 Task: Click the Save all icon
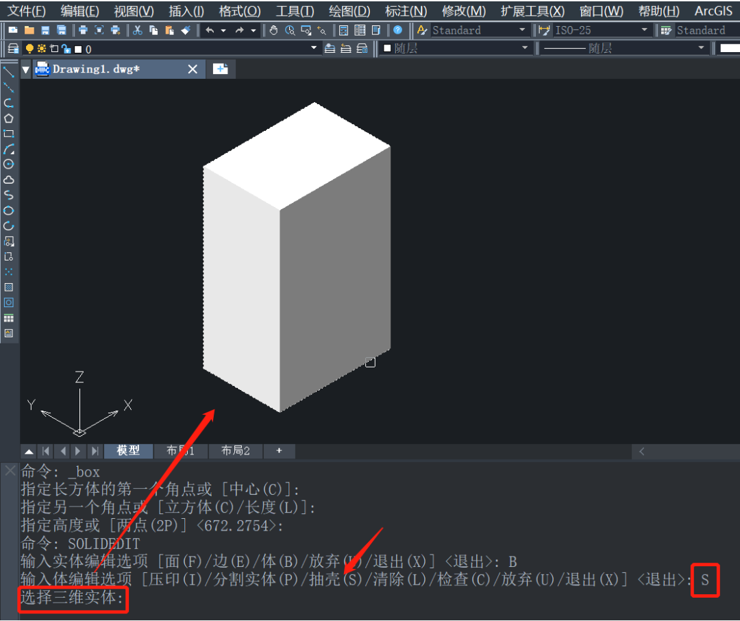62,30
